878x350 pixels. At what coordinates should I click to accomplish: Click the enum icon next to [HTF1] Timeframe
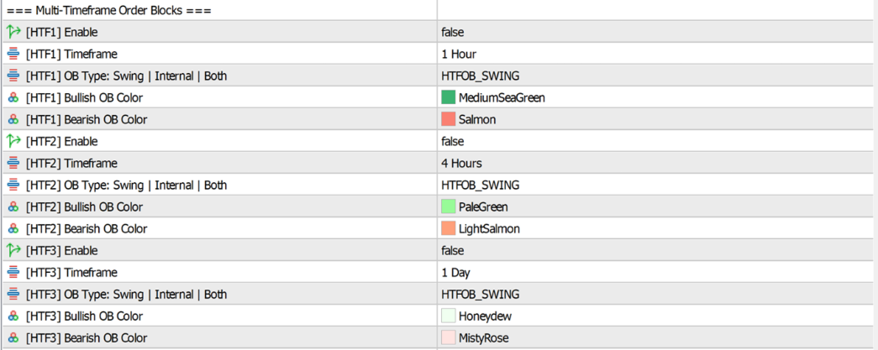[x=13, y=55]
